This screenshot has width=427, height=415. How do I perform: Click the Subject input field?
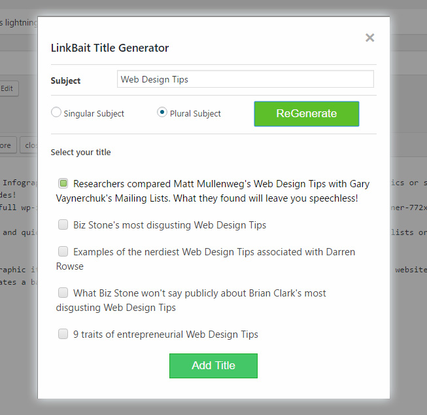(245, 79)
